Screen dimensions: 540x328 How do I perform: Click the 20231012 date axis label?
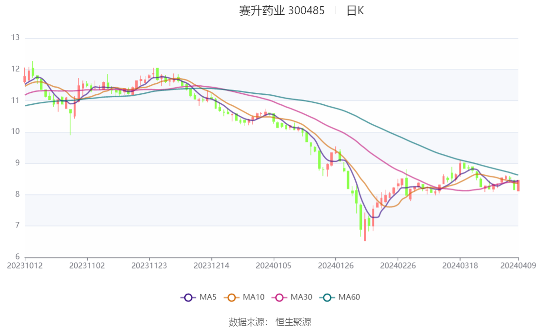tap(25, 266)
